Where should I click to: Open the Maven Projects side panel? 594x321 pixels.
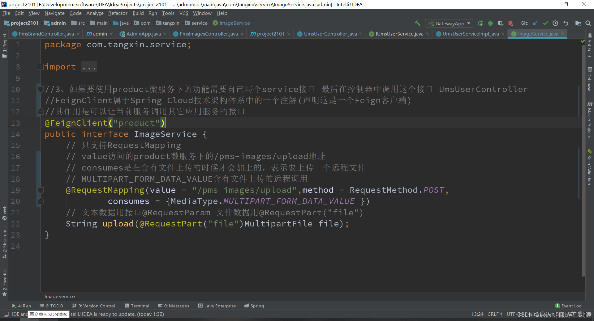pos(590,120)
